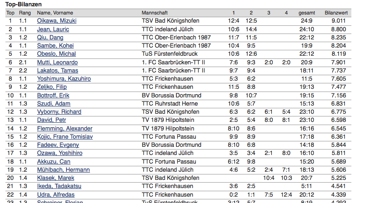Screen dimensions: 369x203
Task: Open Kojic, Frane Tomislav link
Action: pos(65,136)
